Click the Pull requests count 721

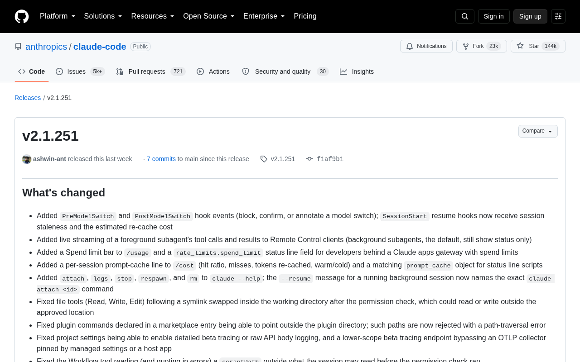tap(178, 71)
